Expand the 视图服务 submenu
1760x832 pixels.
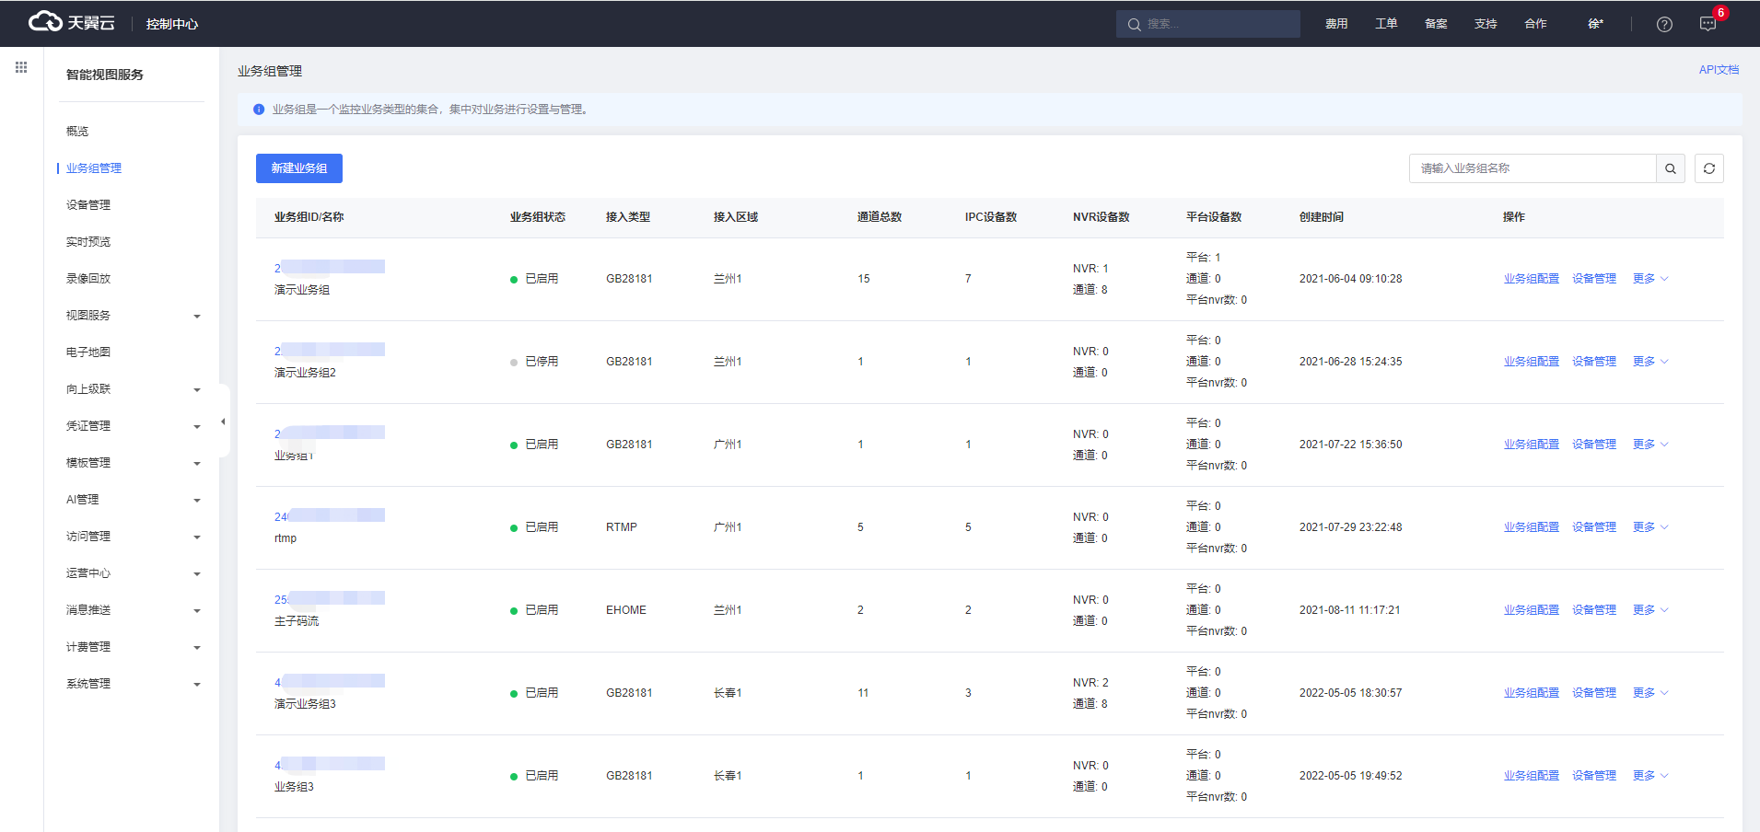click(x=134, y=316)
